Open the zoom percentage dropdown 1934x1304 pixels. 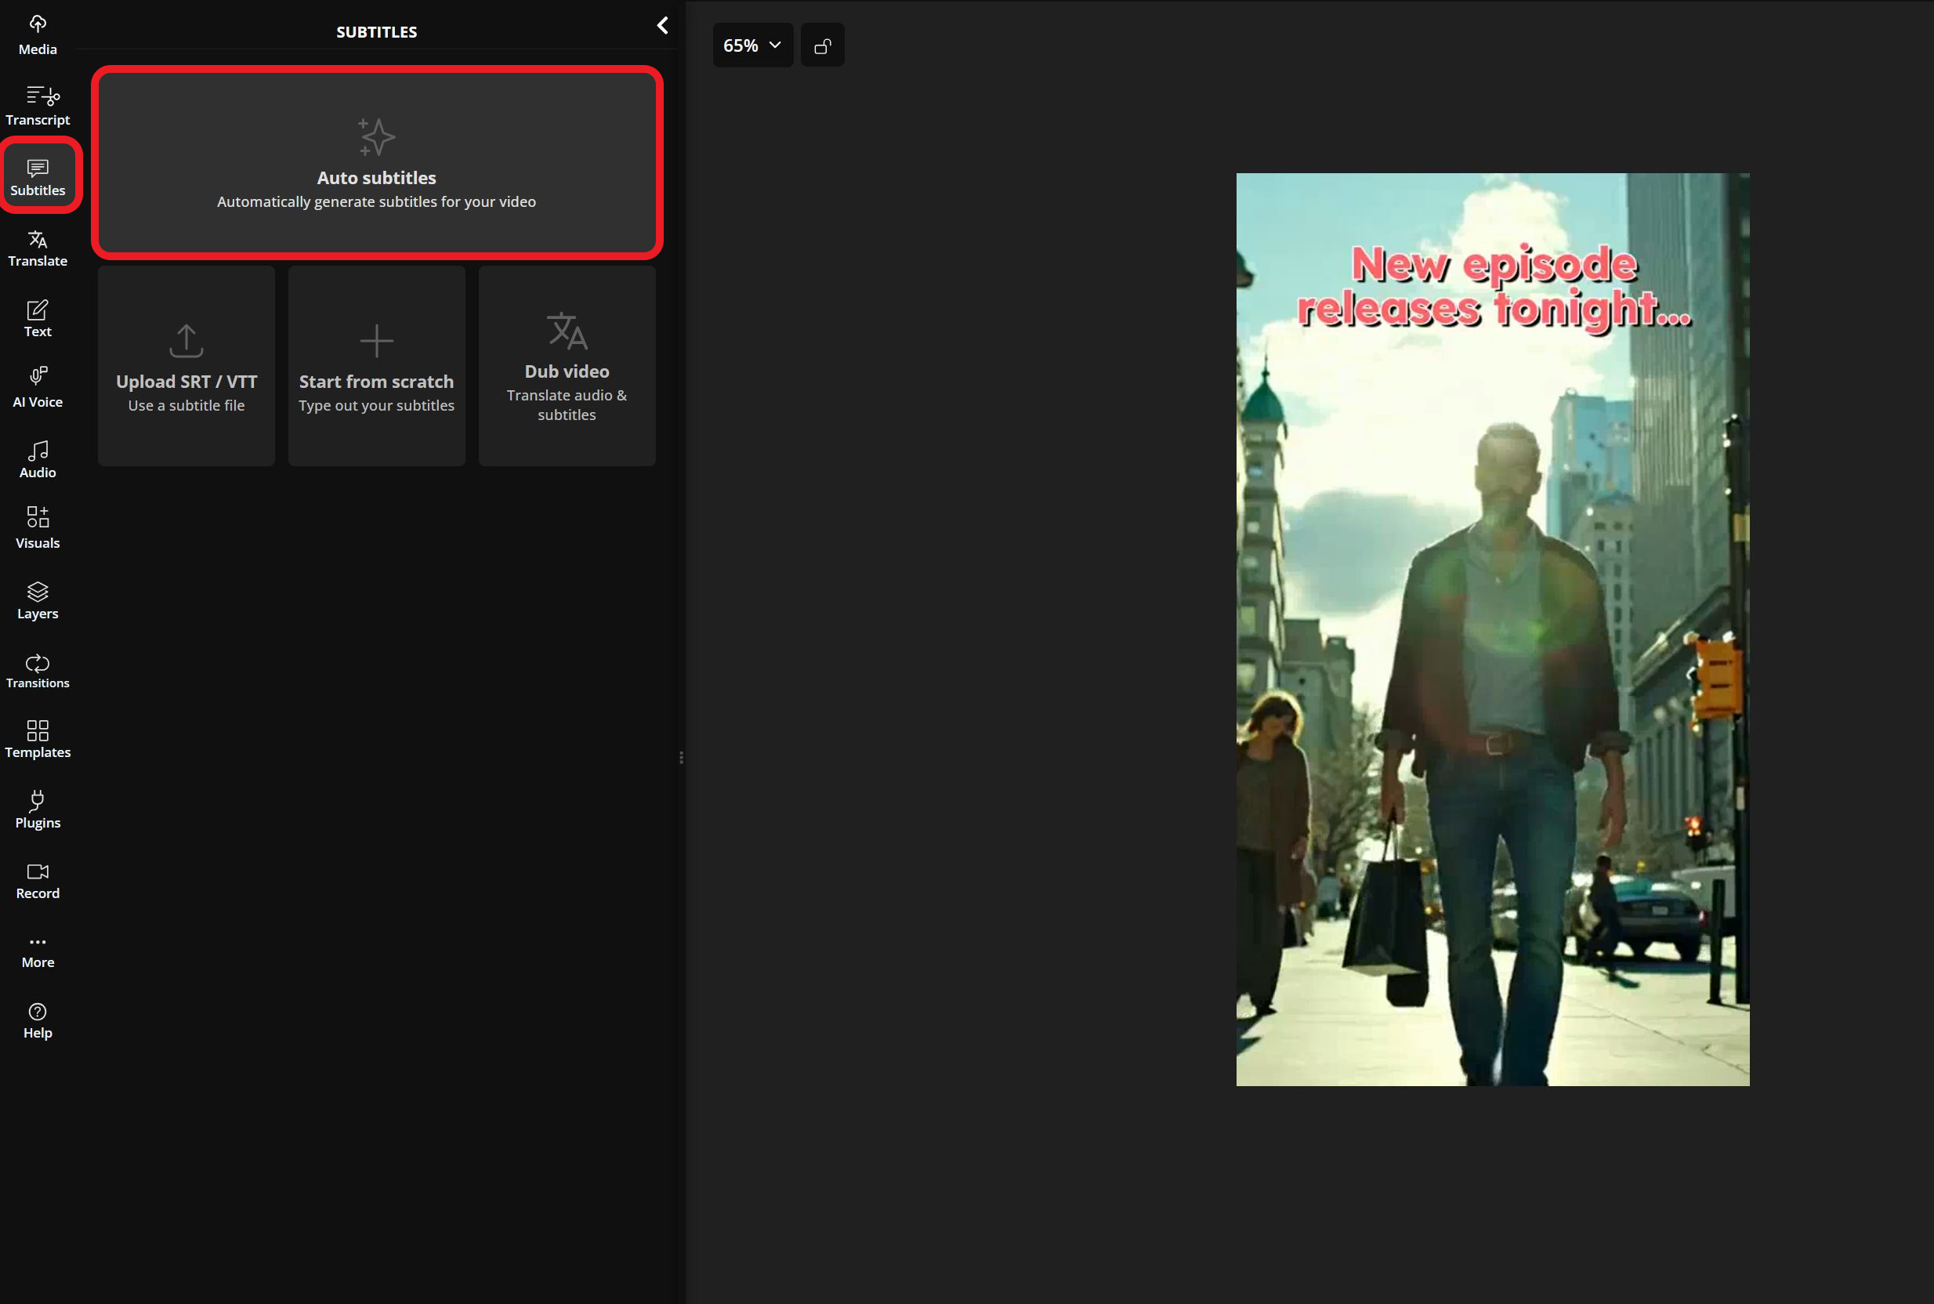(752, 44)
